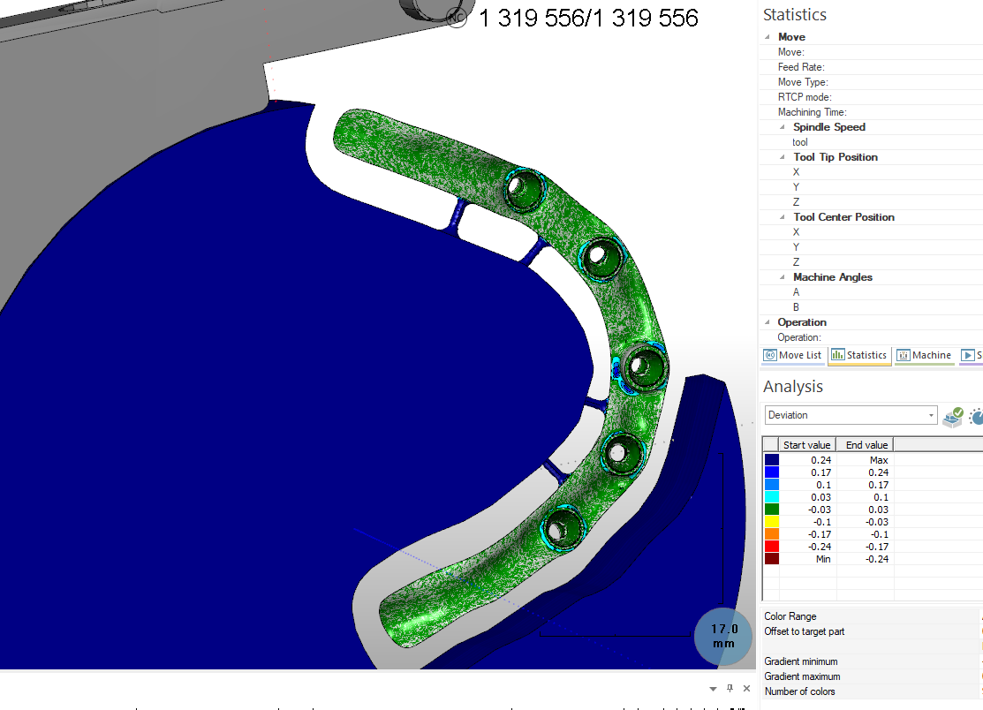Select the 'Offset to target part' property row
The image size is (983, 710).
tap(872, 631)
